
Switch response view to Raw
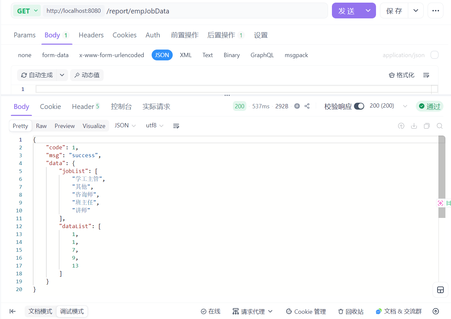[41, 126]
